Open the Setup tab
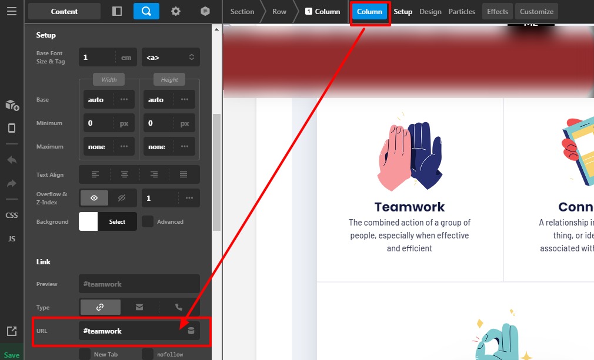 [403, 11]
